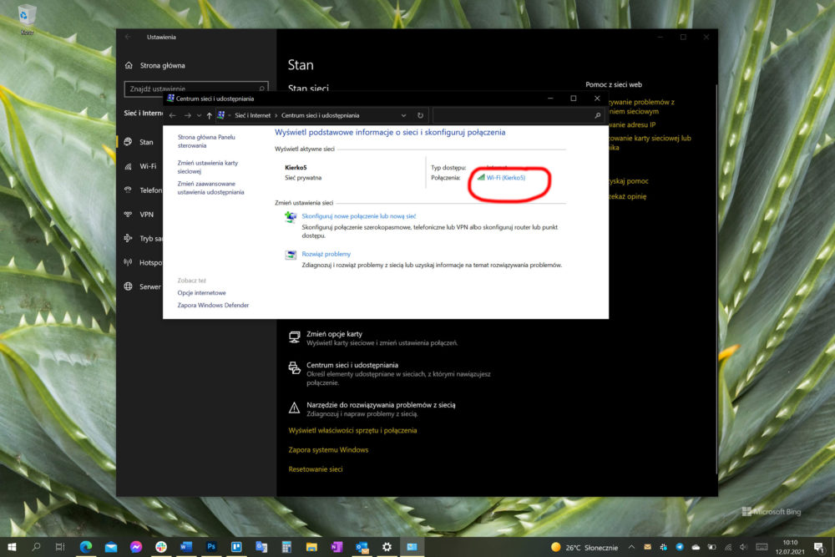The image size is (835, 557).
Task: Select Sieć i Internet breadcrumb in address bar
Action: click(x=252, y=115)
